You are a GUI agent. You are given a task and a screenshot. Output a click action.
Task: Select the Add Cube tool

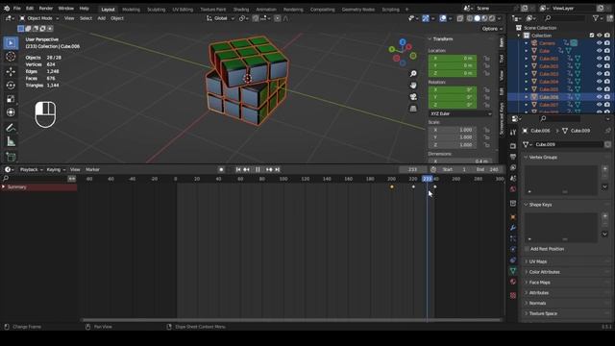click(11, 157)
